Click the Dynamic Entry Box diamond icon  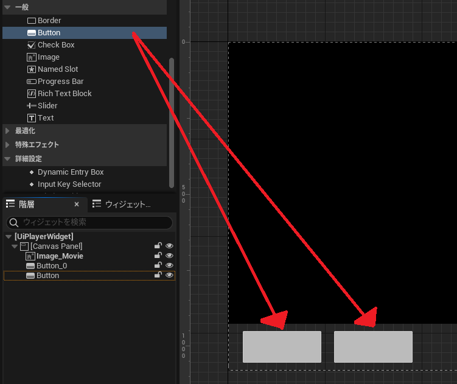point(32,172)
